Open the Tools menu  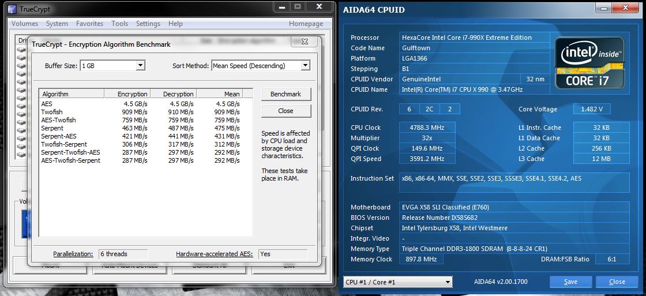tap(119, 24)
